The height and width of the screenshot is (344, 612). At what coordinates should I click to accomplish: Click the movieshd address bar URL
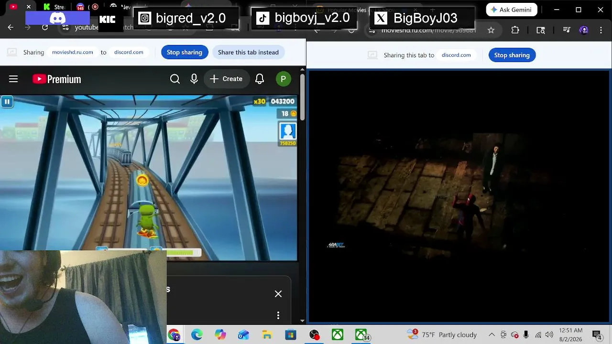(x=428, y=30)
